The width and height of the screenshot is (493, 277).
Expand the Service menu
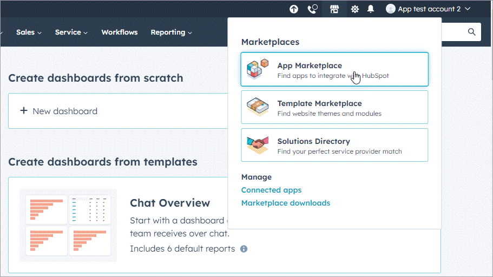click(71, 32)
